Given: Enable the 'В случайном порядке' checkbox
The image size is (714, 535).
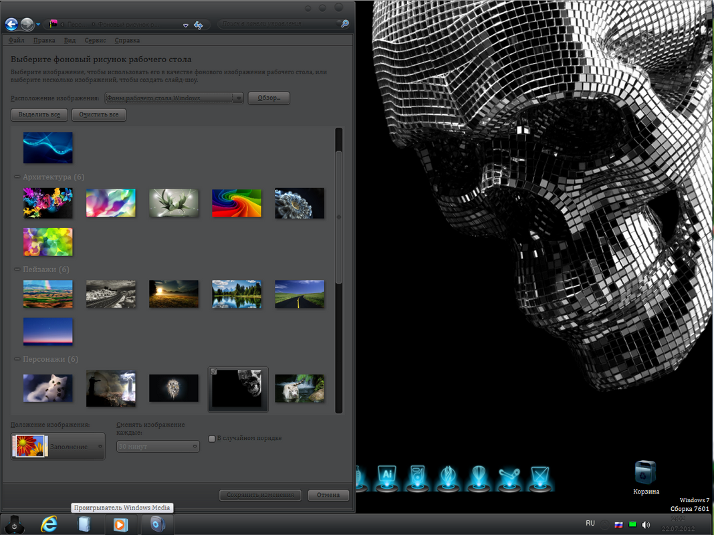Looking at the screenshot, I should coord(212,439).
